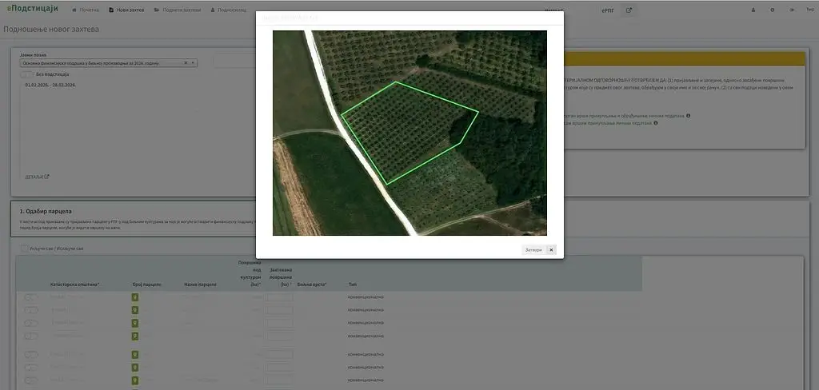
Task: Open the Почетна menu item
Action: [x=86, y=10]
